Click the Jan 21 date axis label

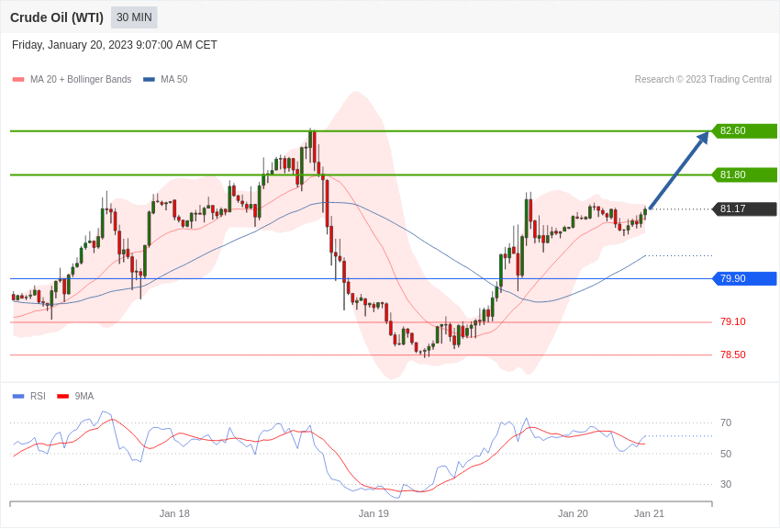[x=649, y=513]
